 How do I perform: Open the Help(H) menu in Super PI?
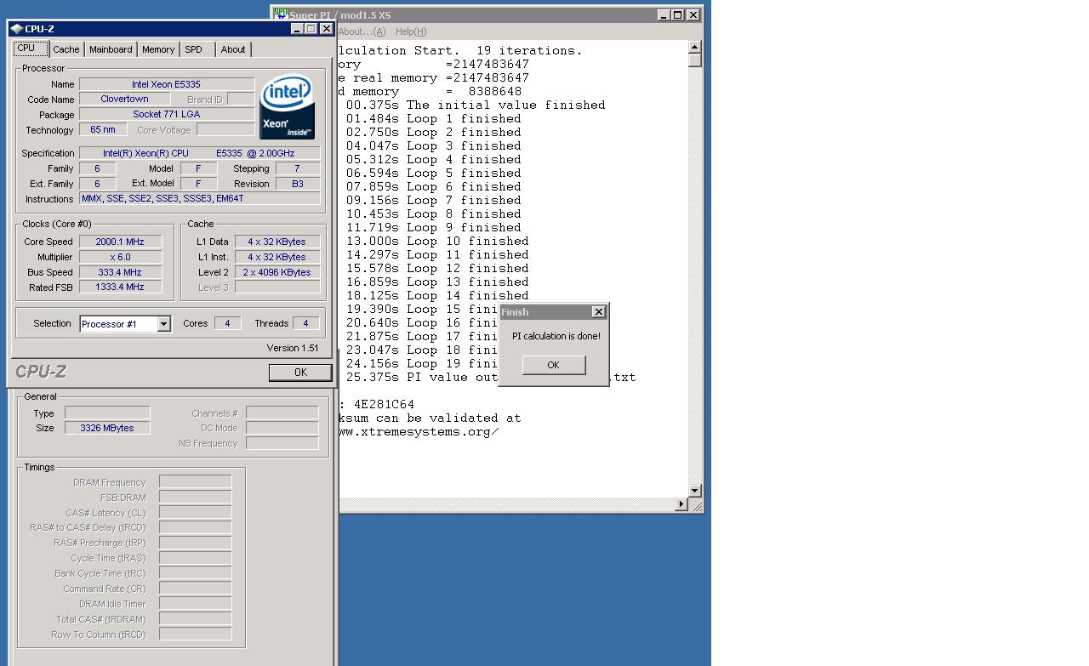click(411, 31)
